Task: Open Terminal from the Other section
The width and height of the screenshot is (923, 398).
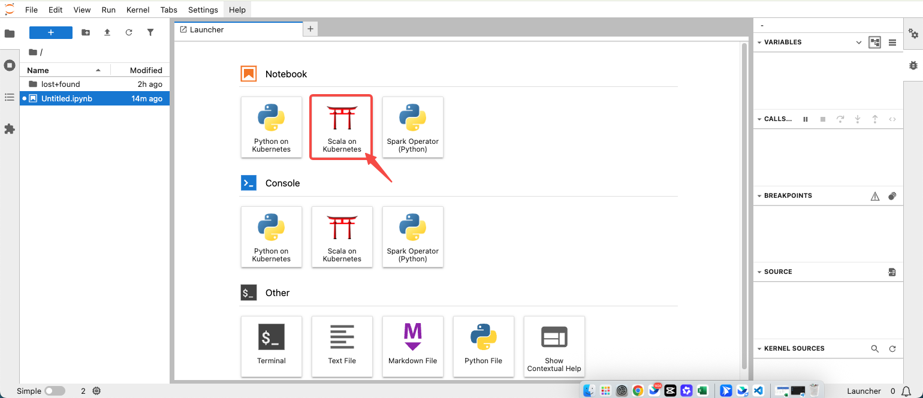Action: [x=272, y=346]
